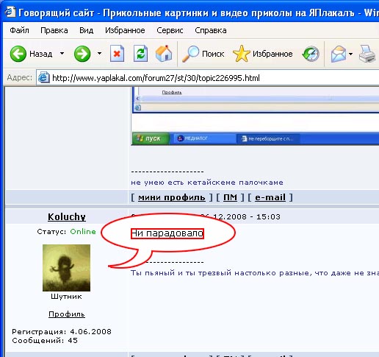Open the Файл menu

19,30
